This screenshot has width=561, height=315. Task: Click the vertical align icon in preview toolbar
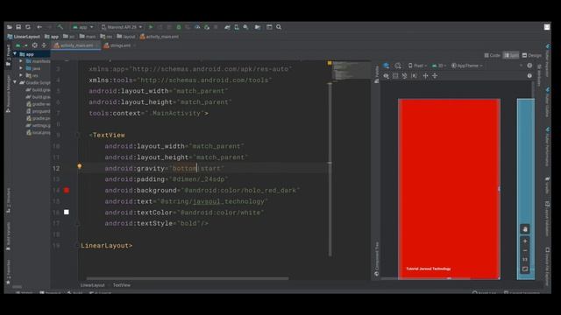click(435, 76)
